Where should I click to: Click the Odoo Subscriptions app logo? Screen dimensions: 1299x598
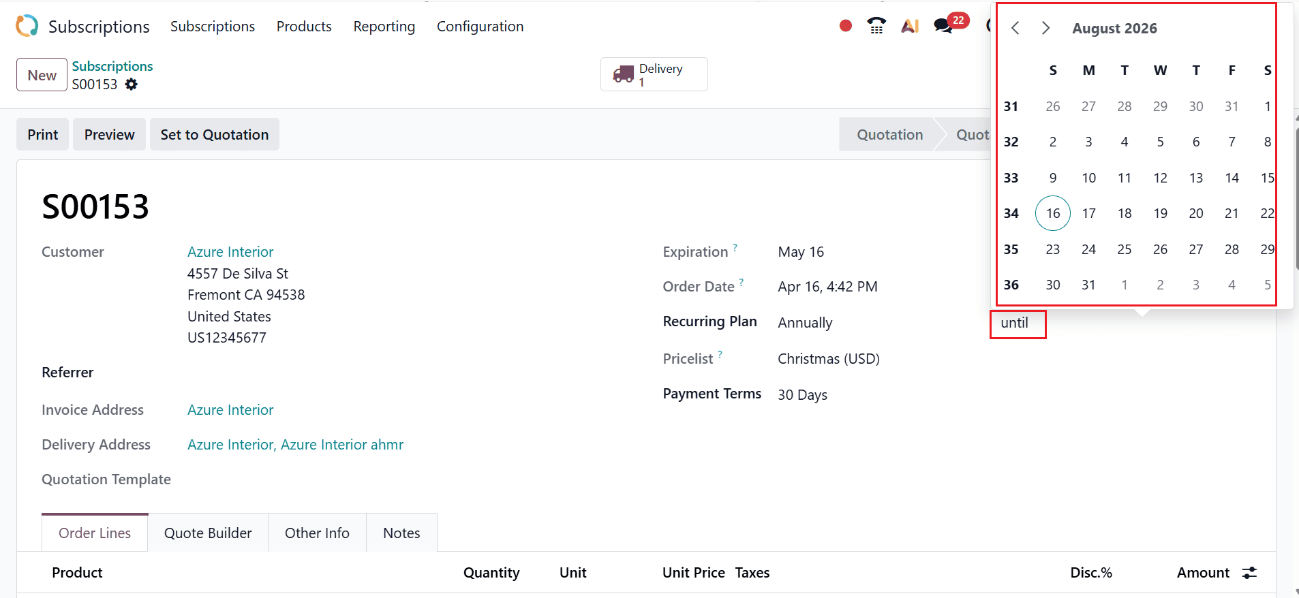27,26
